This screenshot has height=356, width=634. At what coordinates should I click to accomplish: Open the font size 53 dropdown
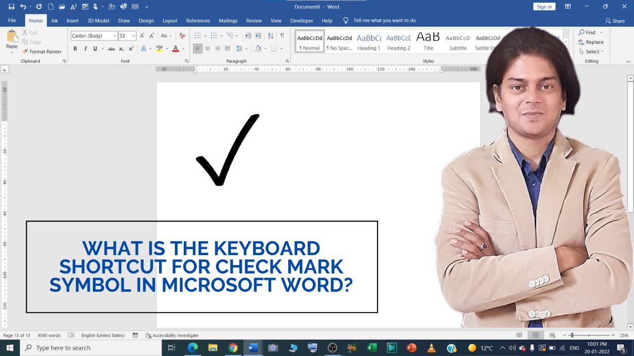[x=133, y=36]
